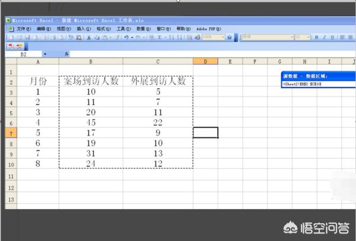This screenshot has width=356, height=241.
Task: Expand the Name Box dropdown arrow
Action: pyautogui.click(x=45, y=54)
